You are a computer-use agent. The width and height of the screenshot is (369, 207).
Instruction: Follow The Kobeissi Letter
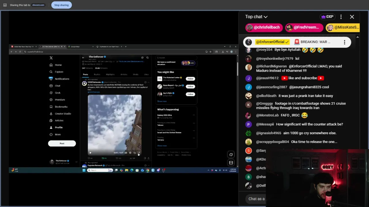[x=190, y=78]
